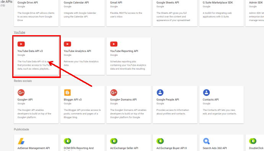The height and width of the screenshot is (151, 264).
Task: Open the Gmail API card
Action: point(129,13)
